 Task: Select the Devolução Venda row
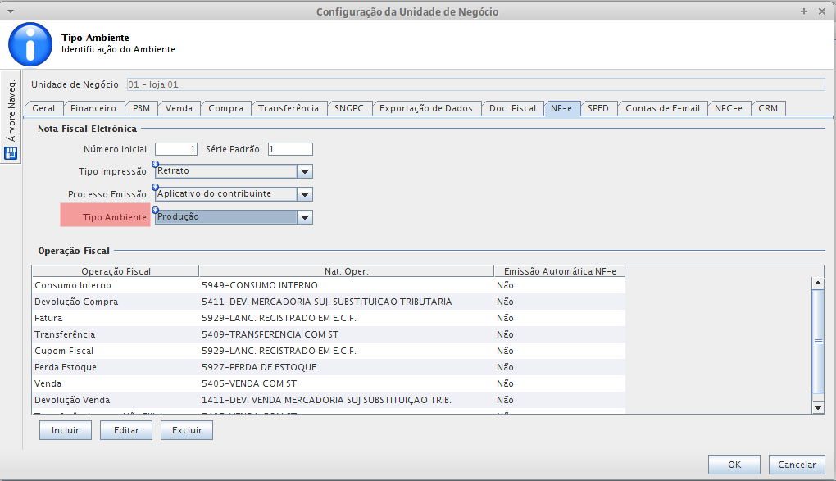329,400
